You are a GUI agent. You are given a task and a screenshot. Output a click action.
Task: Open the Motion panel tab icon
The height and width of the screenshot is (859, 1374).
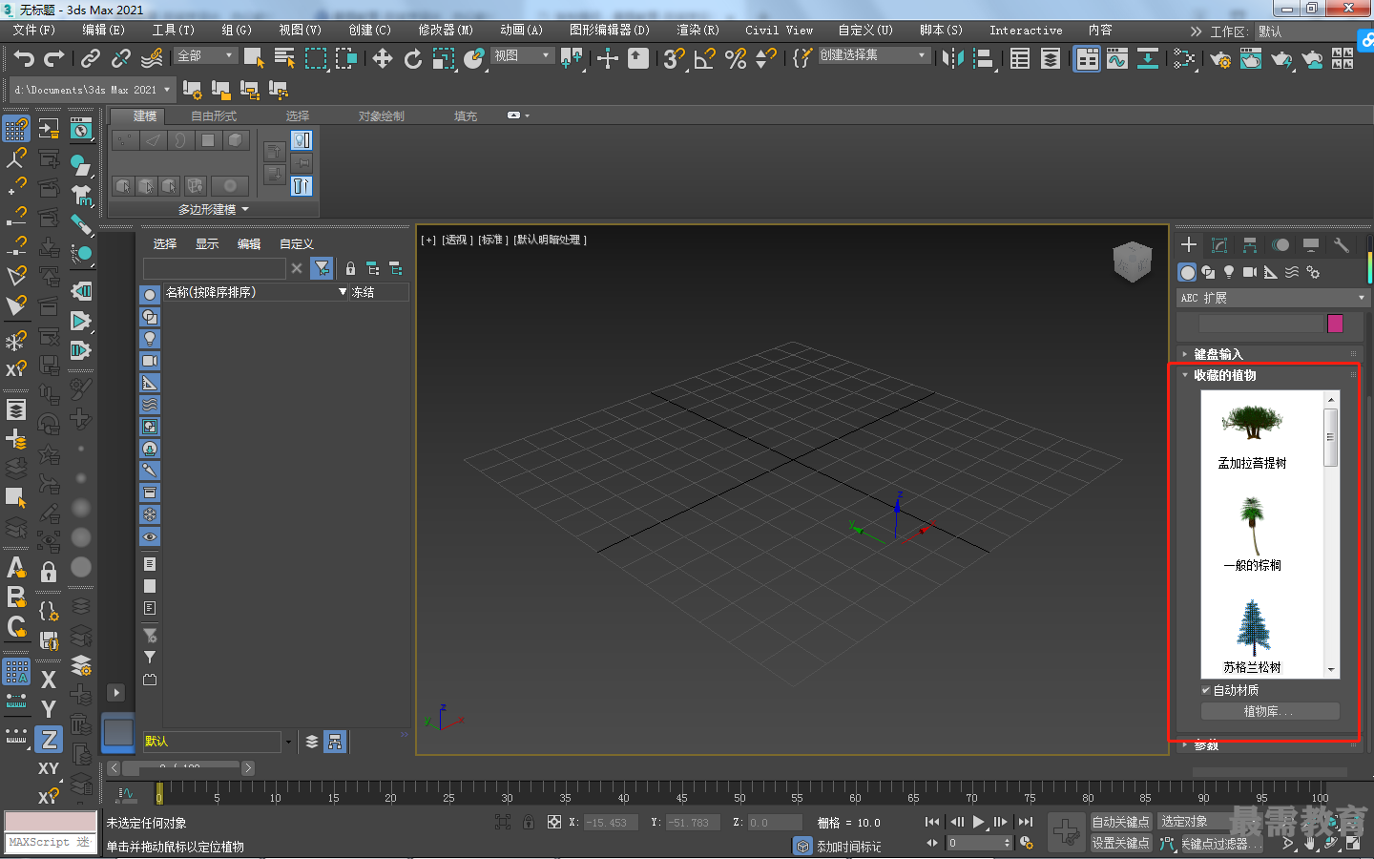pyautogui.click(x=1280, y=245)
